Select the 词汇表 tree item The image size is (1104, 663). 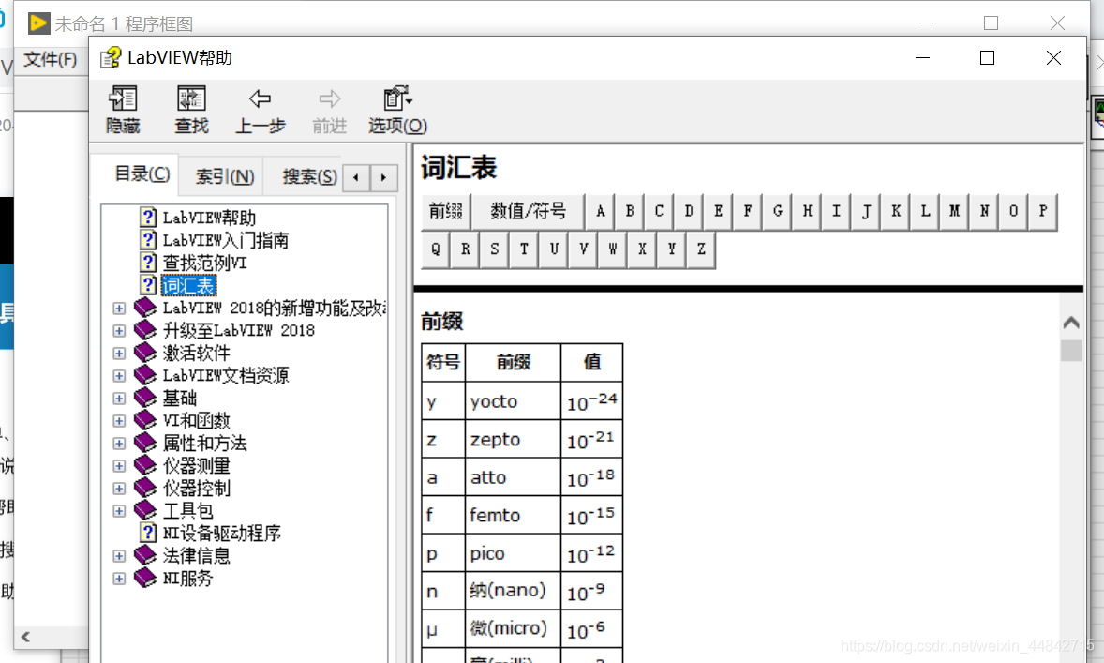pos(188,285)
